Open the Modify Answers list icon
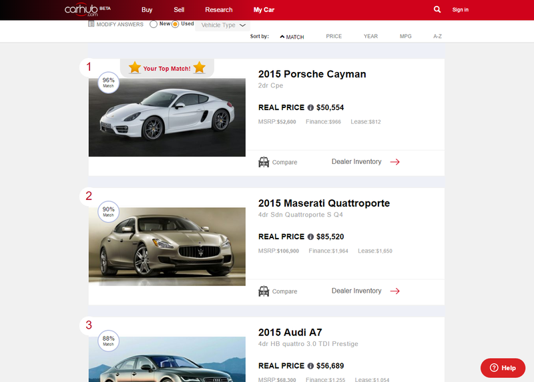This screenshot has width=534, height=382. (x=91, y=24)
